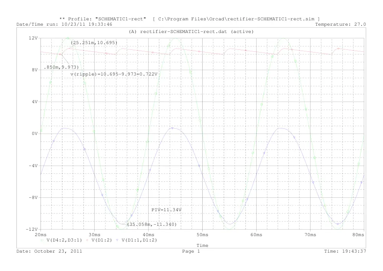Click the green V(D4:2,D3:1) legend marker
This screenshot has width=383, height=271.
point(42,240)
